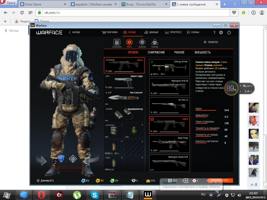Click the Починить все используемое button

67,168
